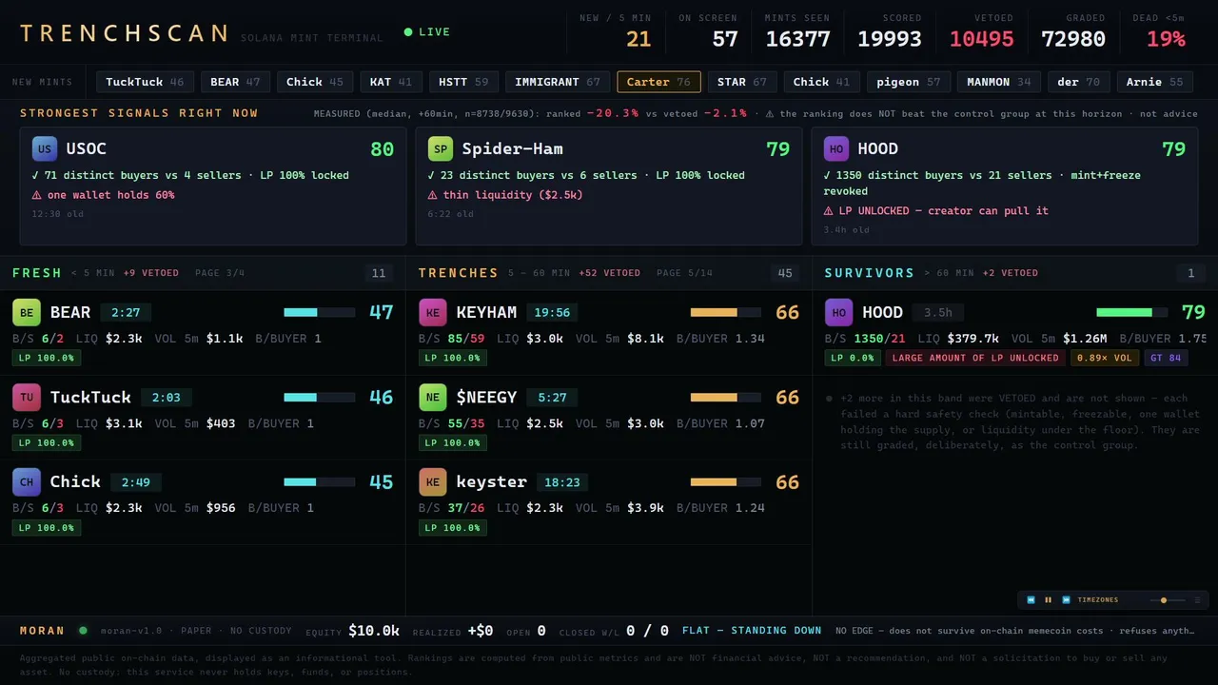Select the IMMIGRANT 67 mint chip
Screen dimensions: 1218x685
pyautogui.click(x=558, y=82)
